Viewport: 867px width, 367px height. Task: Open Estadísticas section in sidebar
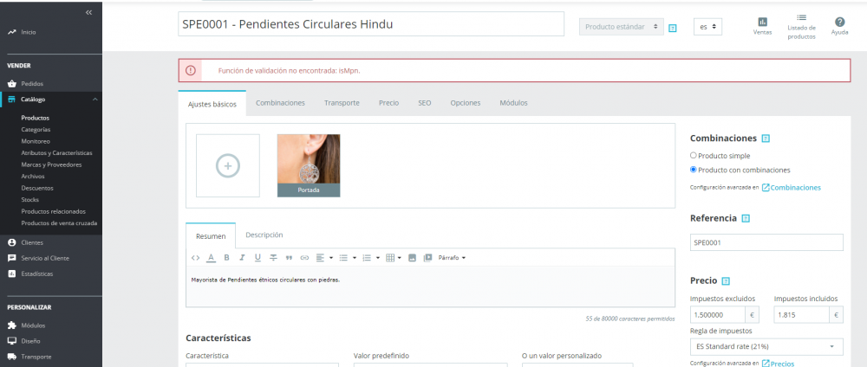[37, 274]
